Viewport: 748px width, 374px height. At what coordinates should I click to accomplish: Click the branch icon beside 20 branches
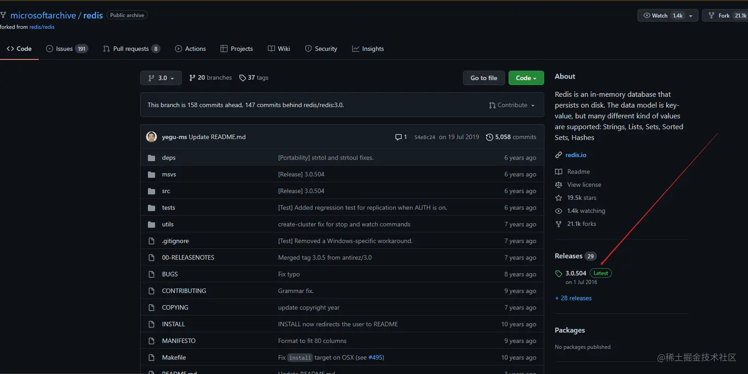192,78
